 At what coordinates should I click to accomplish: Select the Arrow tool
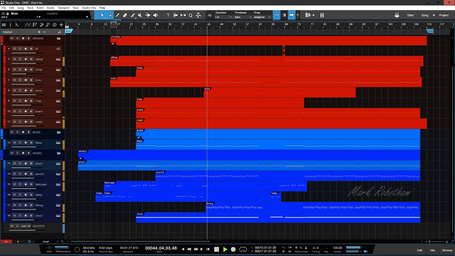pyautogui.click(x=102, y=15)
